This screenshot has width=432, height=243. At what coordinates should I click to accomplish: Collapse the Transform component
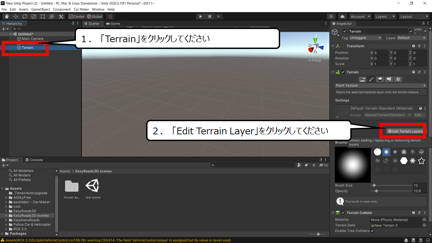tap(333, 46)
